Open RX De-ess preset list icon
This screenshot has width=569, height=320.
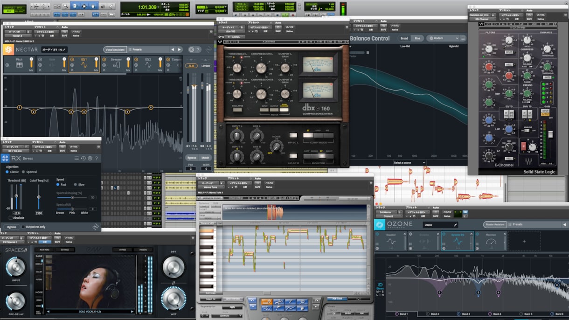pos(77,159)
